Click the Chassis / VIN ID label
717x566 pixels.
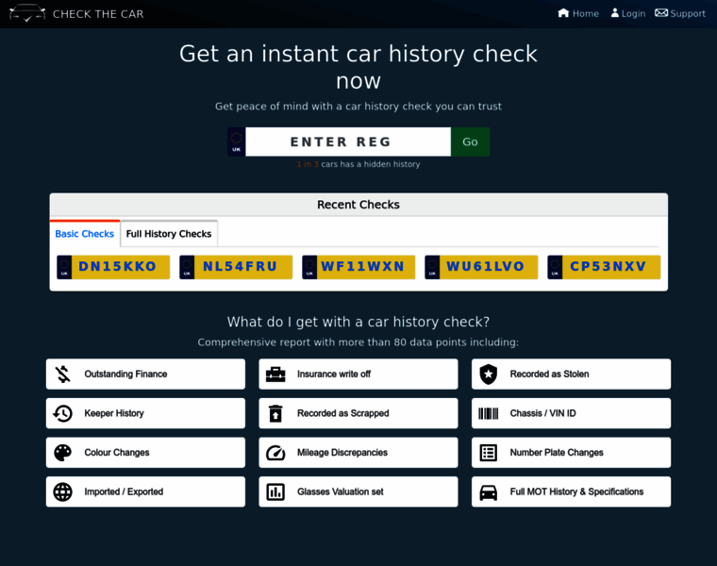pyautogui.click(x=542, y=413)
